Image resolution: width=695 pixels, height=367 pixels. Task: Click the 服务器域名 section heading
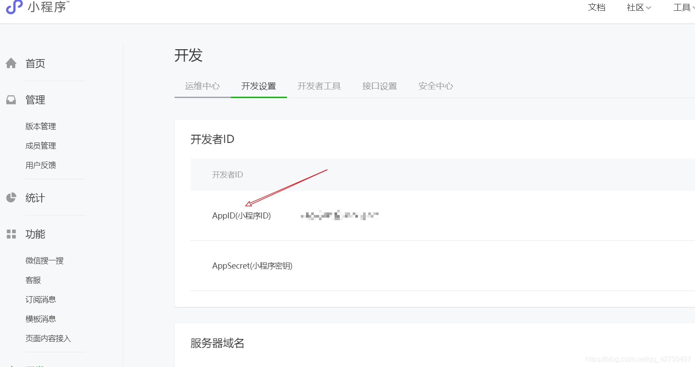(x=217, y=343)
